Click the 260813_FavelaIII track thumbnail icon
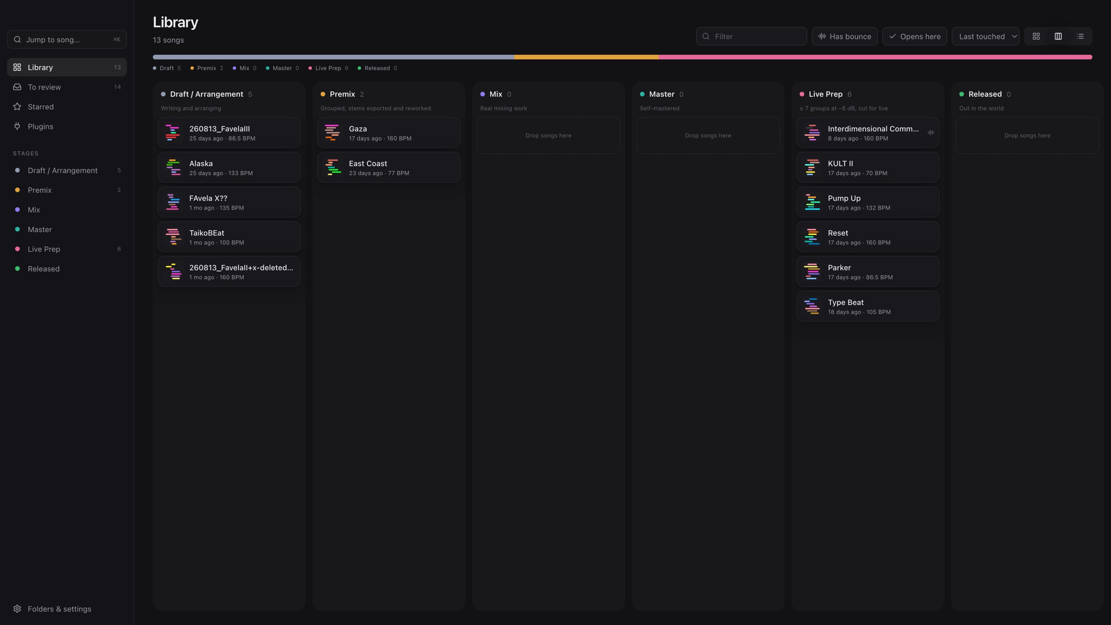Screen dimensions: 1111x625 (173, 132)
